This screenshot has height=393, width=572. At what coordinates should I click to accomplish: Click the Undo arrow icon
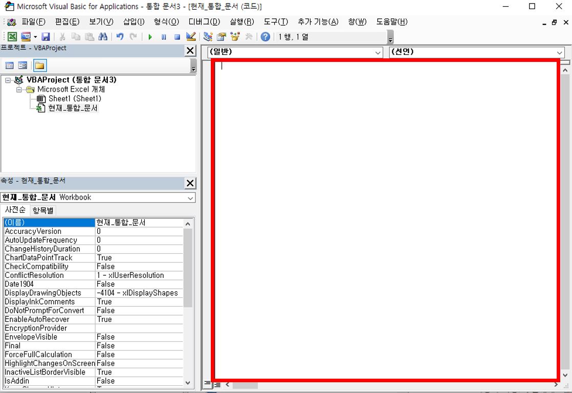[120, 36]
